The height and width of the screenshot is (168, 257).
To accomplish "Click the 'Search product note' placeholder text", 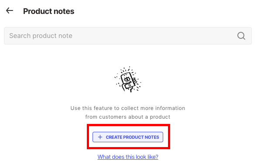I will click(41, 36).
